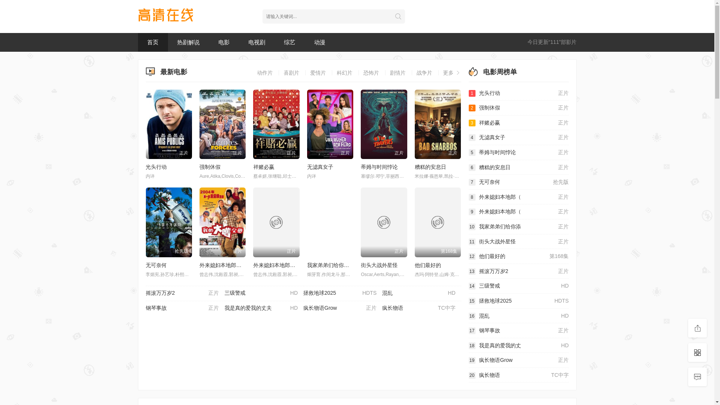Open 摇滚万万岁2 in the text list

[182, 293]
